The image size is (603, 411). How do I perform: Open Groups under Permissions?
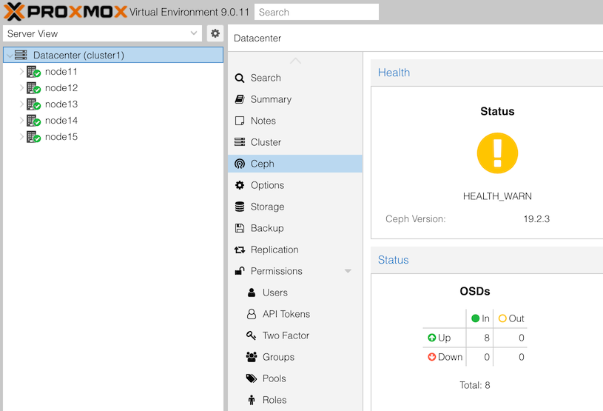(278, 357)
